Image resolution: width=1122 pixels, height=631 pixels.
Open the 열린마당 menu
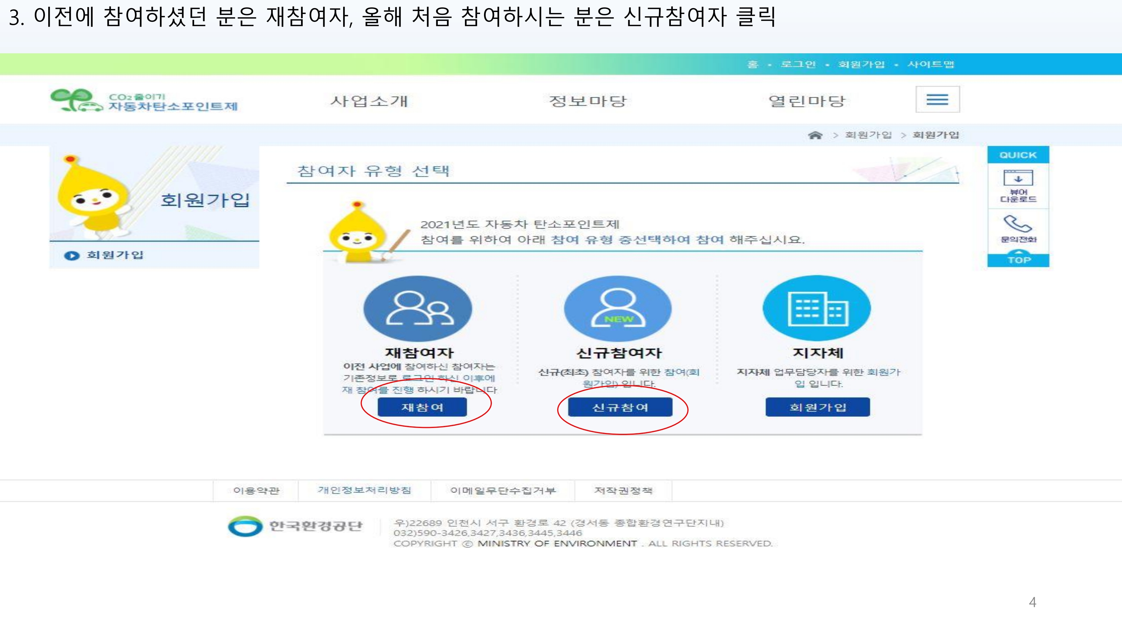pos(807,101)
